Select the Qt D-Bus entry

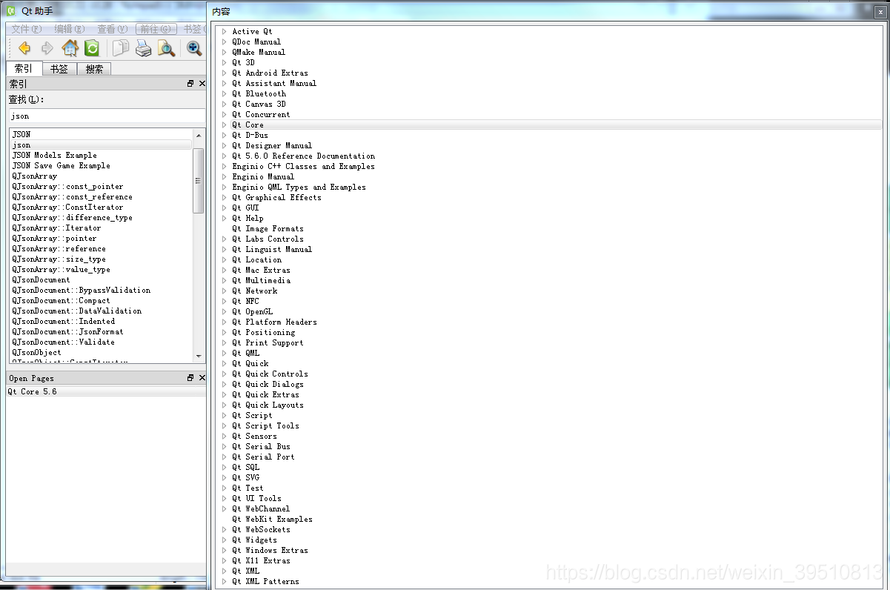point(250,135)
